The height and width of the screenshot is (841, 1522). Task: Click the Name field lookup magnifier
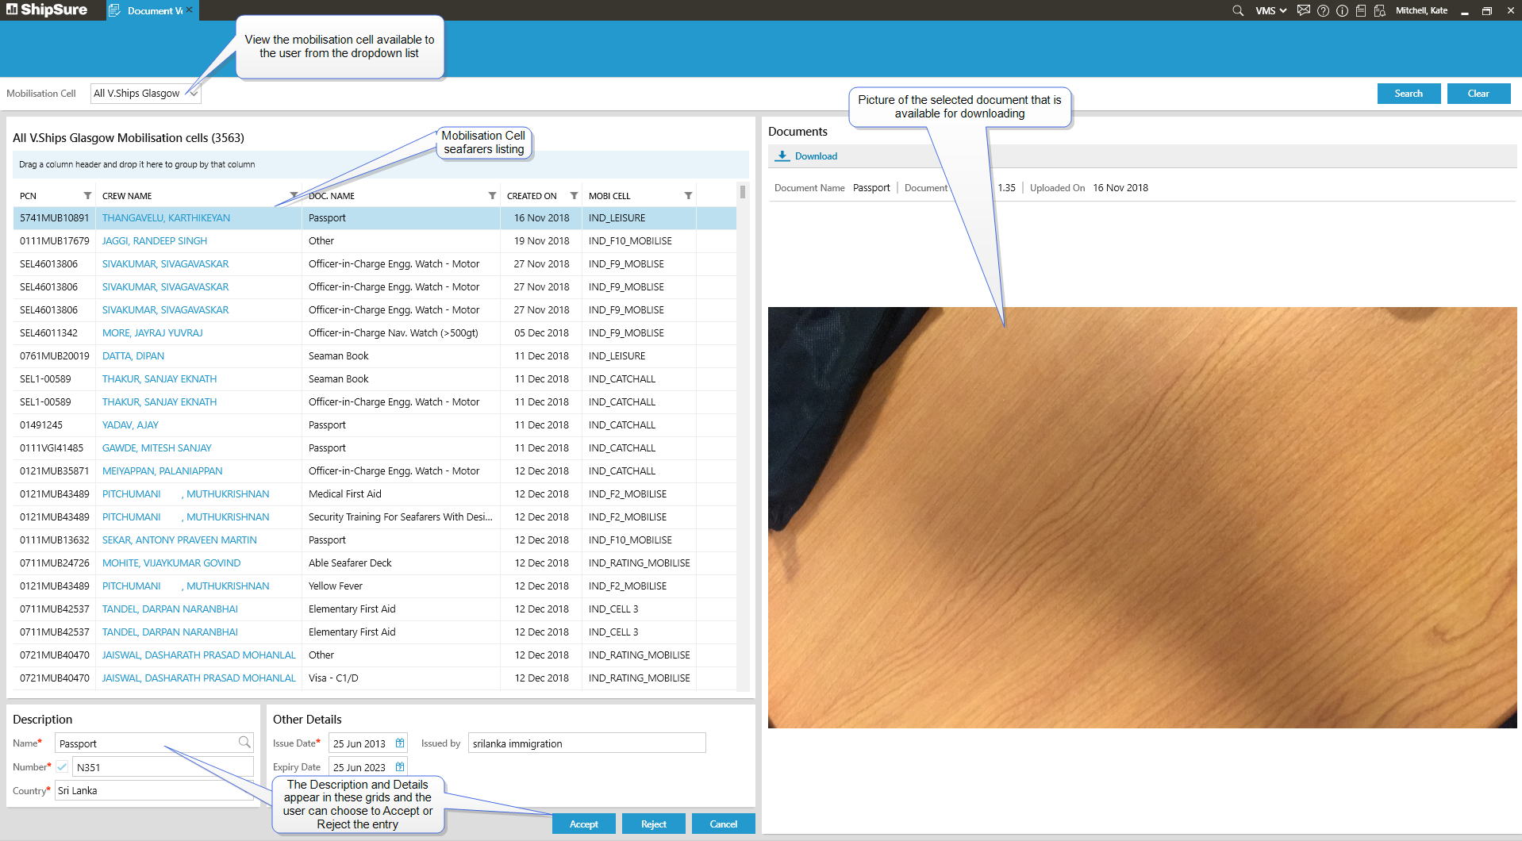[244, 743]
